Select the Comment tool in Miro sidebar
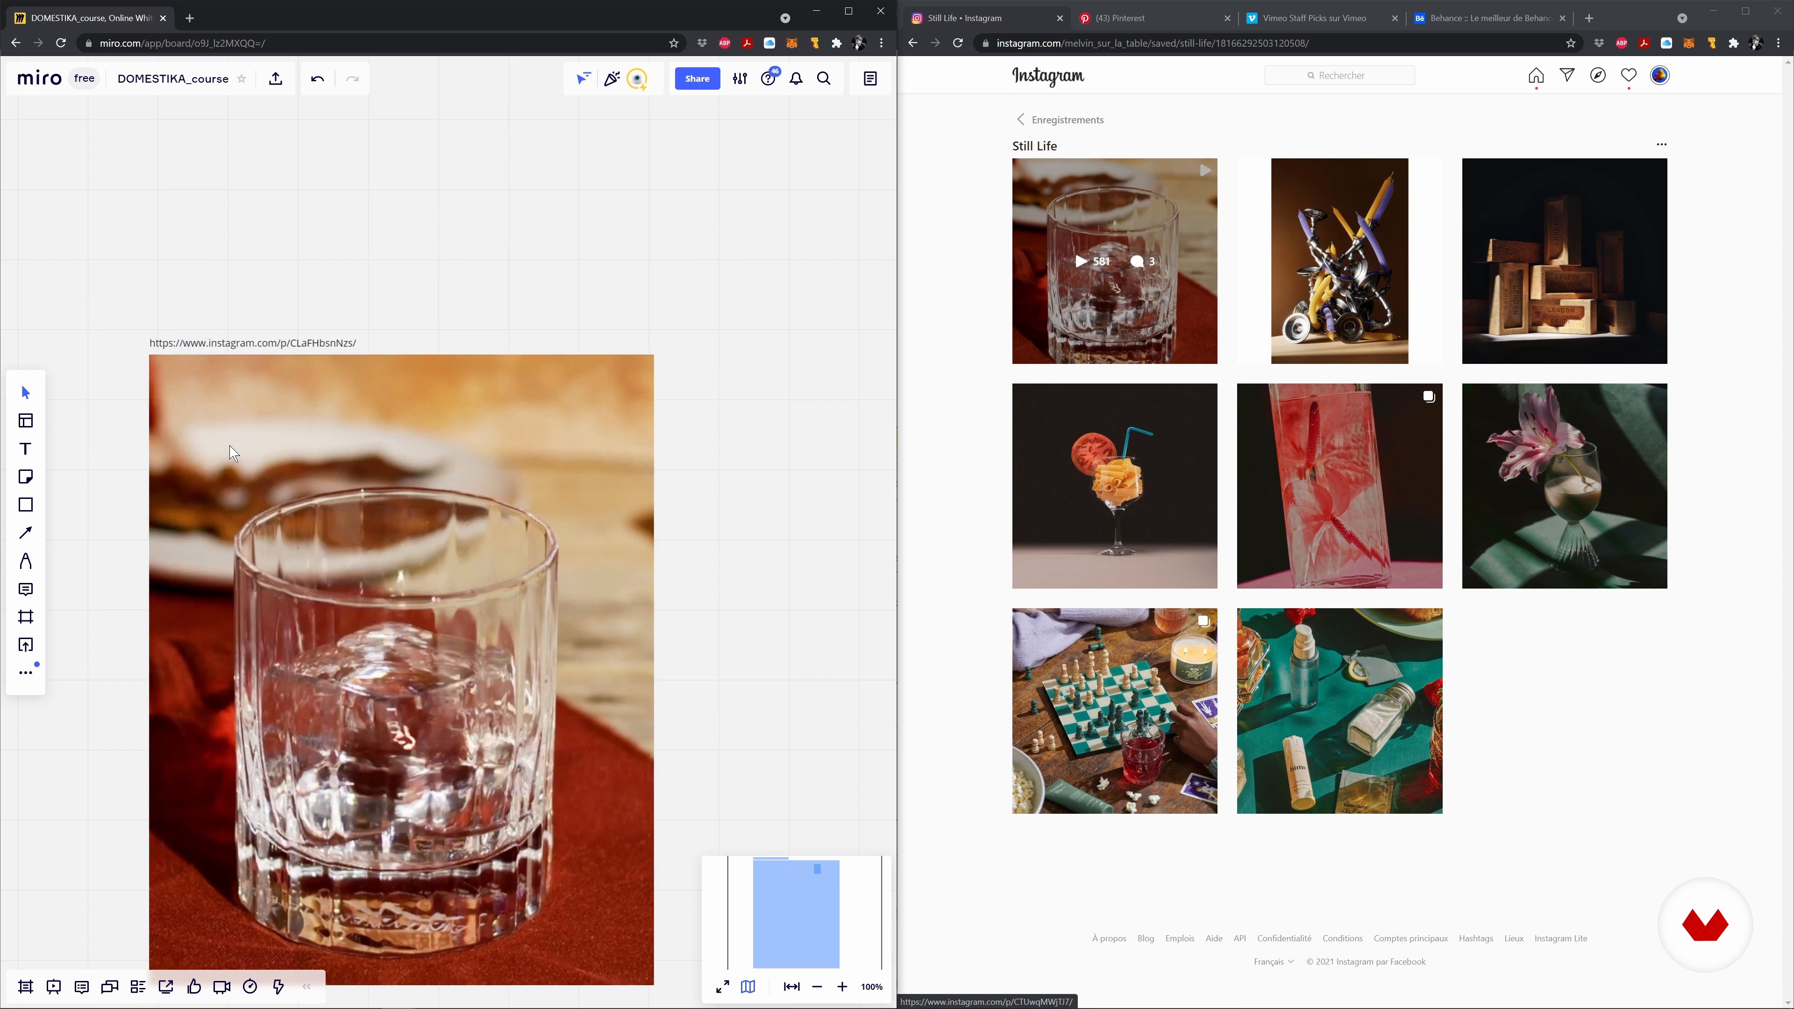 tap(26, 590)
